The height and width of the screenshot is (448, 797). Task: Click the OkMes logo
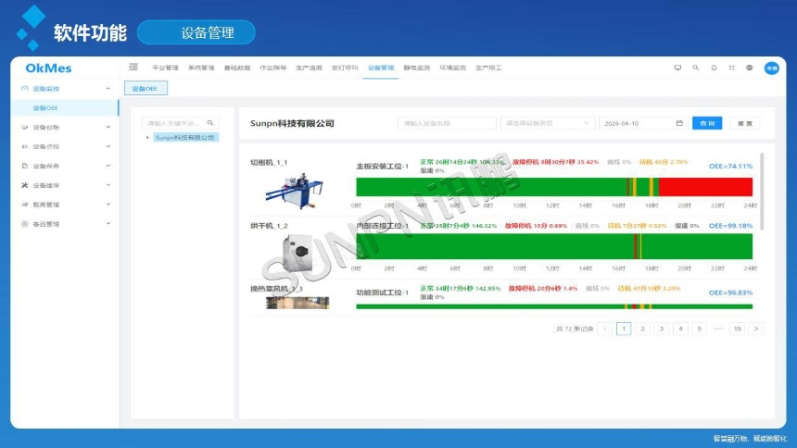coord(48,68)
